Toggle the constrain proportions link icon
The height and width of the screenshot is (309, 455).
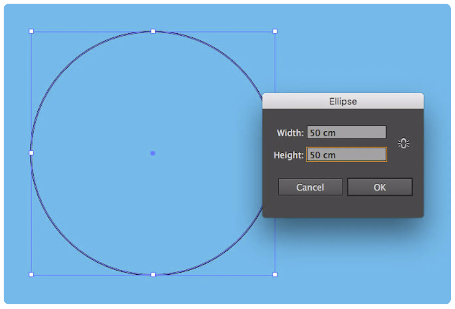pyautogui.click(x=403, y=143)
